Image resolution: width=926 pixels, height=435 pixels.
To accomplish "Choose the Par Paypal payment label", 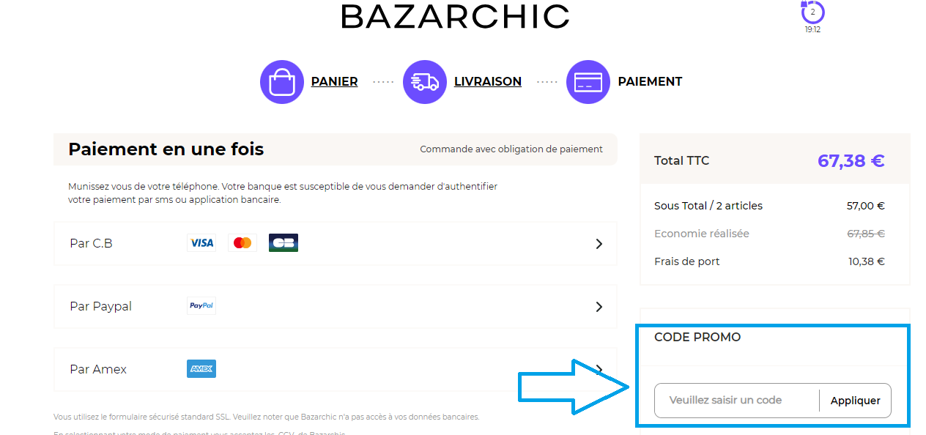I will pos(100,307).
